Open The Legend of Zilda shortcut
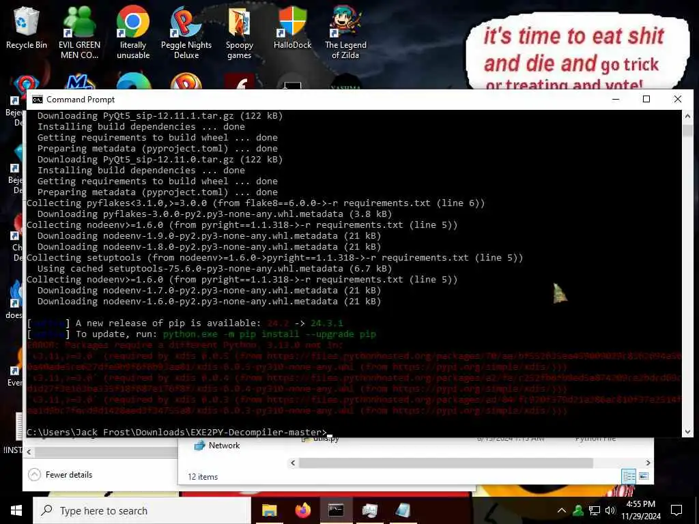699x524 pixels. 345,32
